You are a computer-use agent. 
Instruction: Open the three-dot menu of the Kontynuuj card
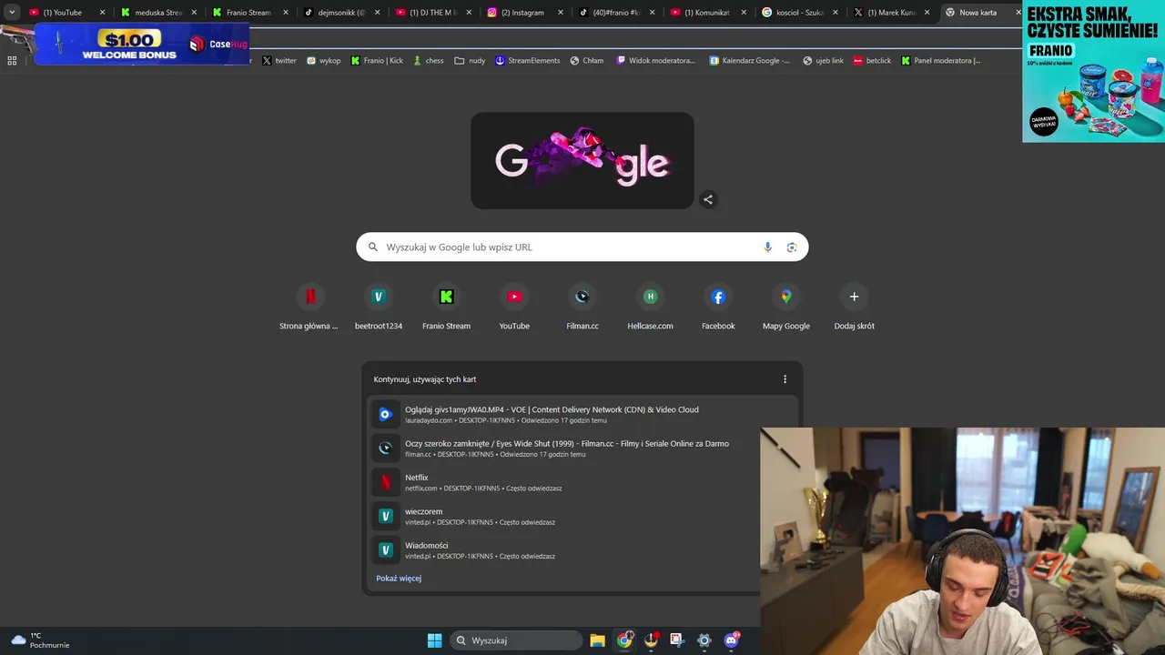coord(785,379)
